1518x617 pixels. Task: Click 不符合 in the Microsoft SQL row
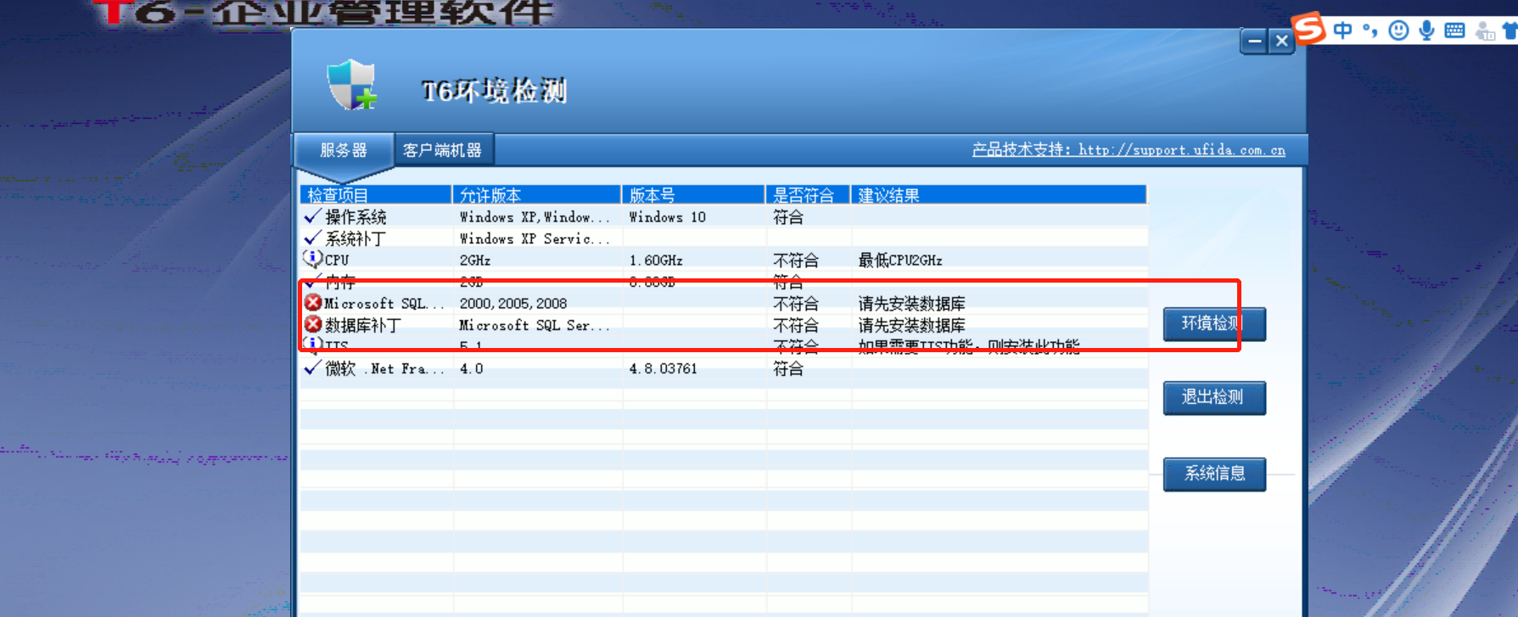(796, 303)
